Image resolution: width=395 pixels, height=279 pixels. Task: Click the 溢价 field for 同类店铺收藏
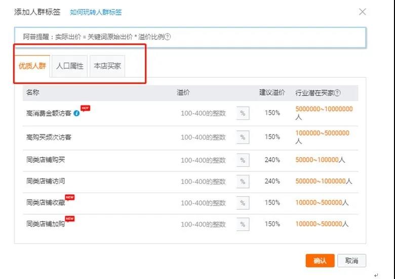(204, 203)
